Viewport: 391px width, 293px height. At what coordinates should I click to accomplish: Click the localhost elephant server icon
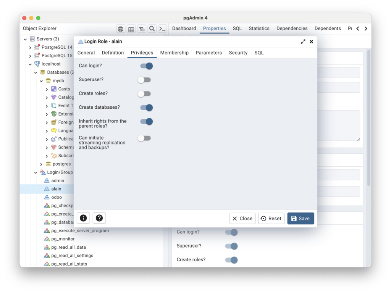[37, 64]
